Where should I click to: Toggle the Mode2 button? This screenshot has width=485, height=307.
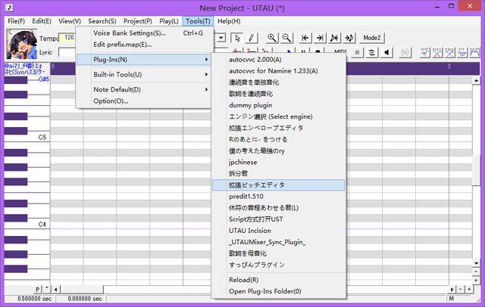pyautogui.click(x=372, y=37)
